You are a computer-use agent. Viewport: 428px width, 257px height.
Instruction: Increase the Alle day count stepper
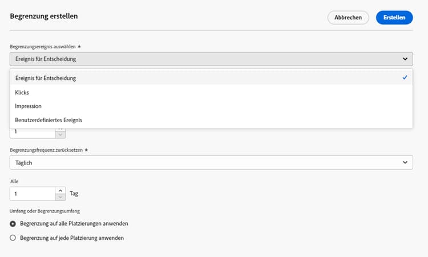tap(60, 190)
